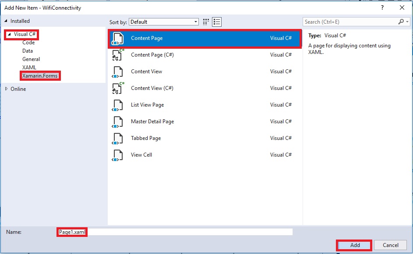This screenshot has width=413, height=254.
Task: Switch to medium list view layout
Action: pyautogui.click(x=217, y=22)
